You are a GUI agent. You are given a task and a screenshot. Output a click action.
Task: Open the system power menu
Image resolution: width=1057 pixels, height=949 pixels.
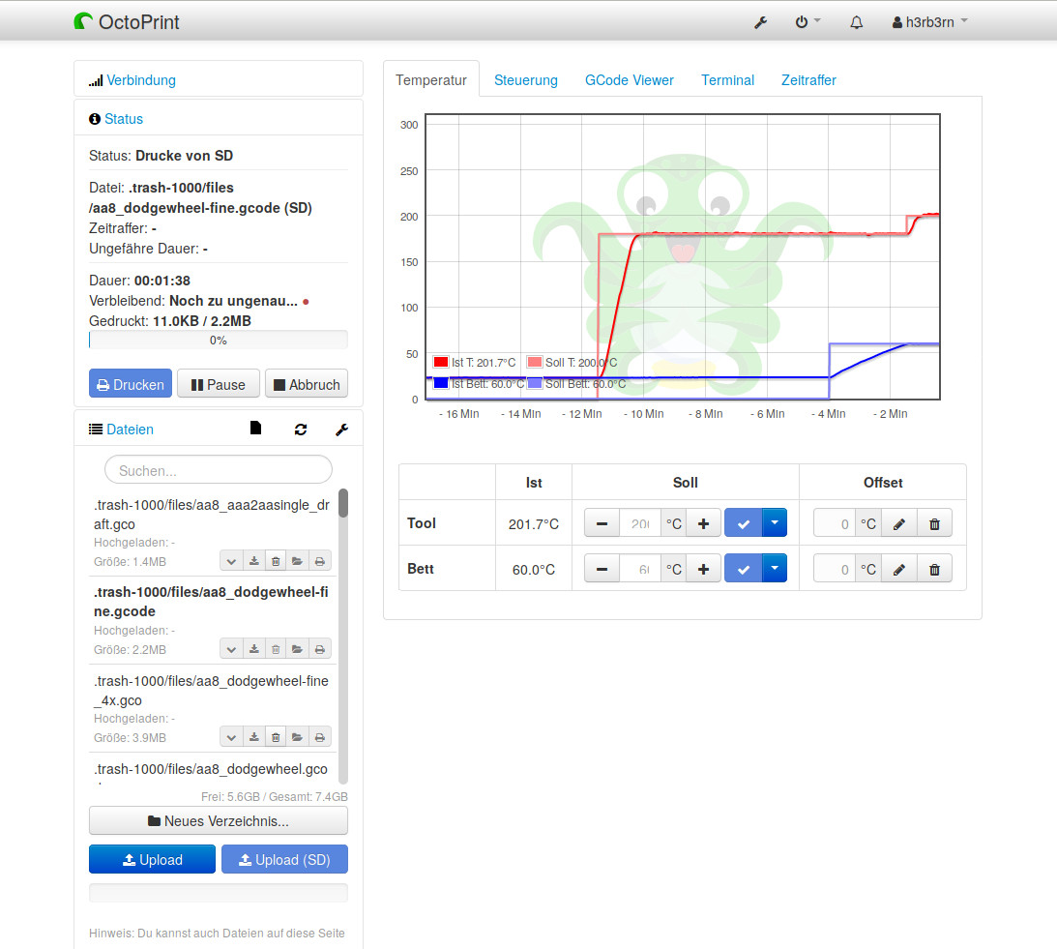[807, 22]
